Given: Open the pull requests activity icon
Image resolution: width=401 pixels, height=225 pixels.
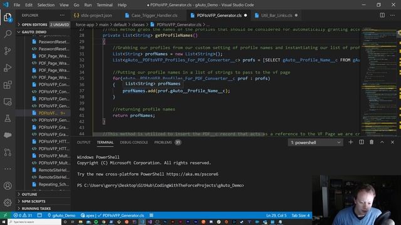Looking at the screenshot, I should coord(8,152).
